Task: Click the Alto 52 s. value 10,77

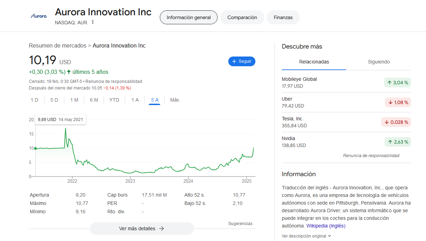Action: click(x=239, y=195)
